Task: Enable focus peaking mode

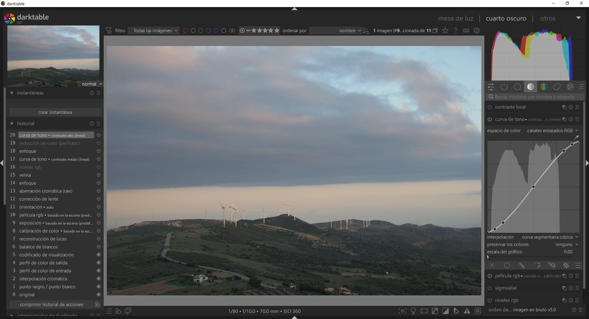Action: [402, 311]
